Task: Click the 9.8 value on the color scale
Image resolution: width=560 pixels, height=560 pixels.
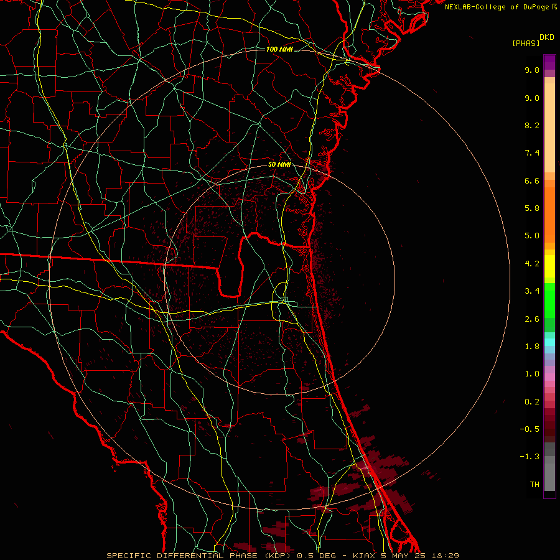Action: pos(532,70)
